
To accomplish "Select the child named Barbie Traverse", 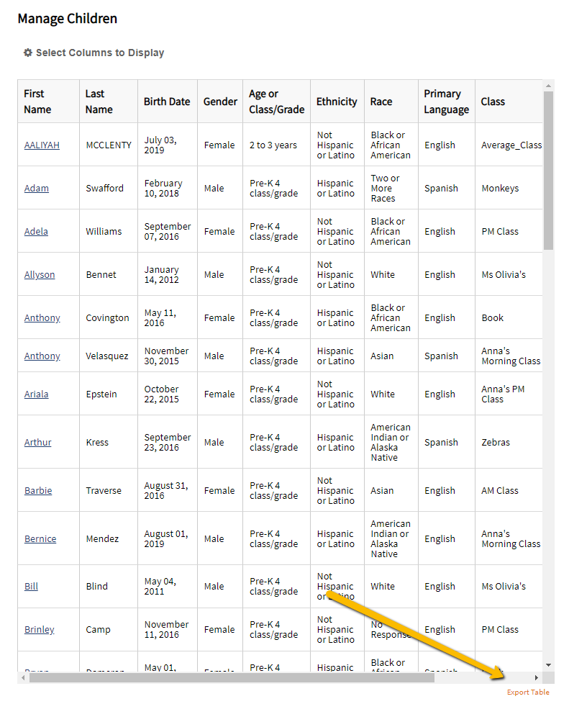I will [x=38, y=490].
